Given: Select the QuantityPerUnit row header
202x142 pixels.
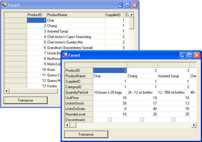Looking at the screenshot, I should [x=79, y=92].
